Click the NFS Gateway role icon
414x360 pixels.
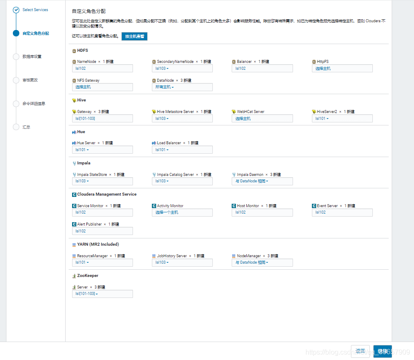click(74, 80)
